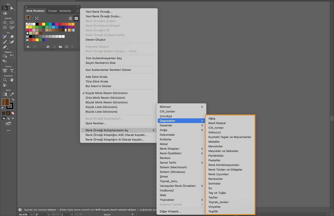Screen dimensions: 334x216
Task: Choose the Eyedropper tool
Action: [12, 94]
